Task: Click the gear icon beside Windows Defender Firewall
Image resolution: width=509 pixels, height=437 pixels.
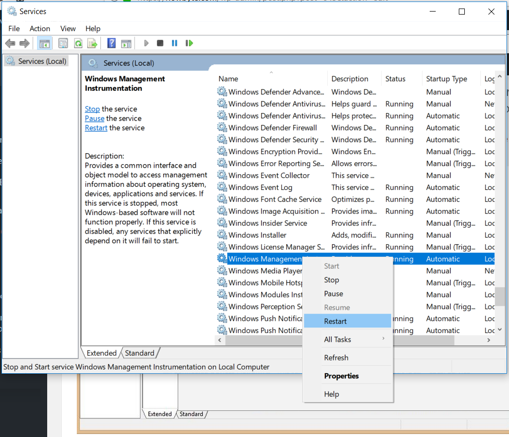Action: tap(222, 128)
